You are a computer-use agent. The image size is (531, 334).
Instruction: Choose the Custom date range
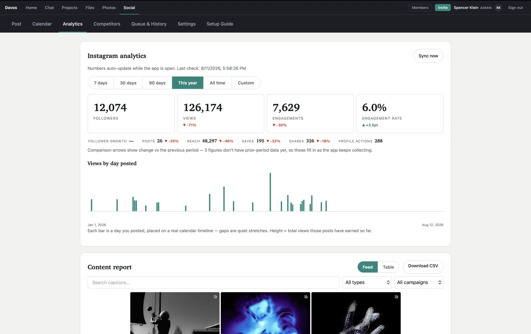pos(246,83)
